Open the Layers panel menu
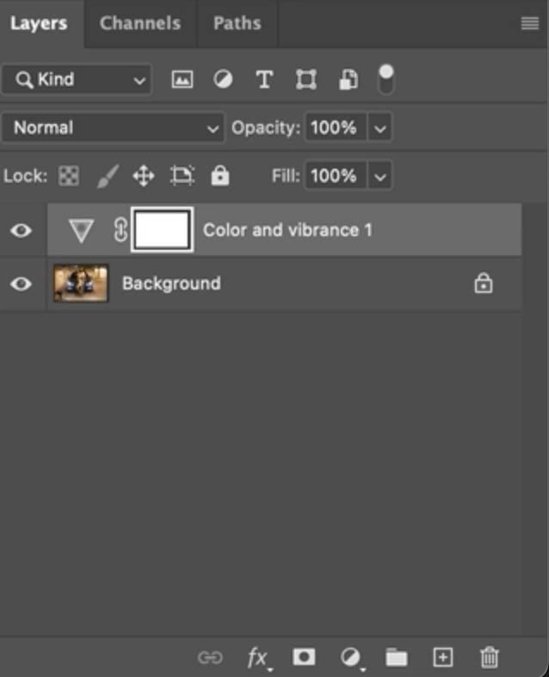 (x=530, y=24)
